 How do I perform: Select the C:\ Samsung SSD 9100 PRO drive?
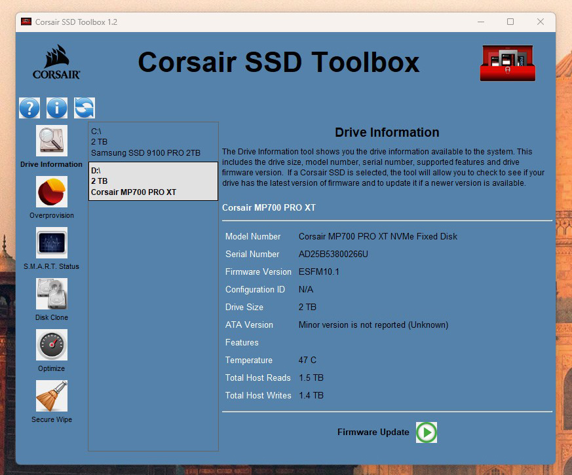pos(153,142)
